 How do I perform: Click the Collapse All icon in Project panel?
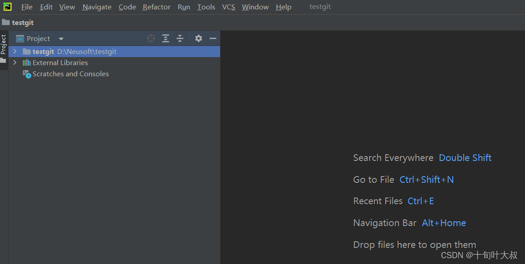(180, 38)
